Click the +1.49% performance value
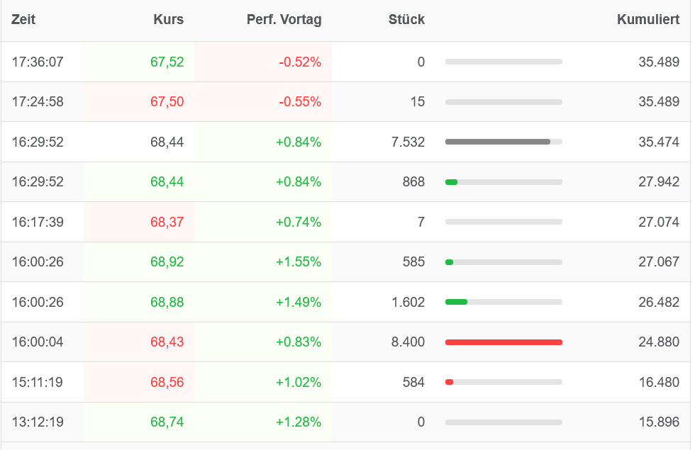 click(299, 303)
